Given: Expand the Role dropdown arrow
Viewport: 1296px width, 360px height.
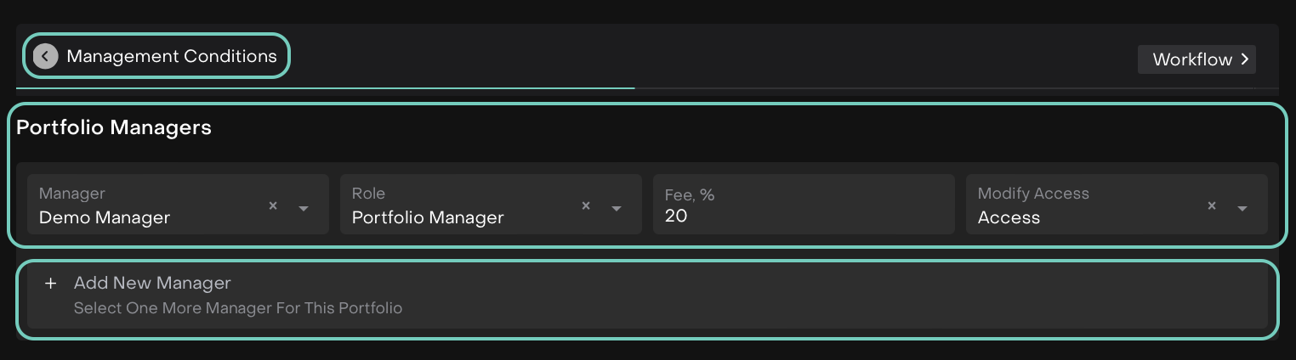Looking at the screenshot, I should click(617, 209).
